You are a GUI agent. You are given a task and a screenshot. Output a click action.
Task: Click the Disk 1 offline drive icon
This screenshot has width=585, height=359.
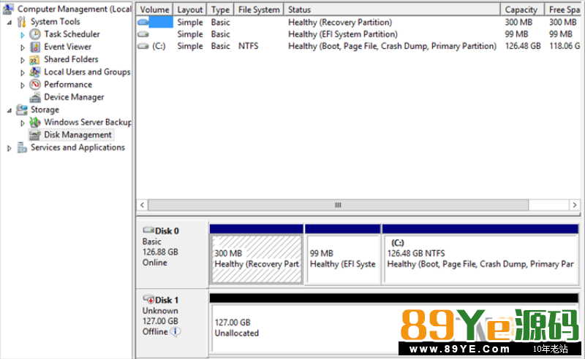point(148,299)
